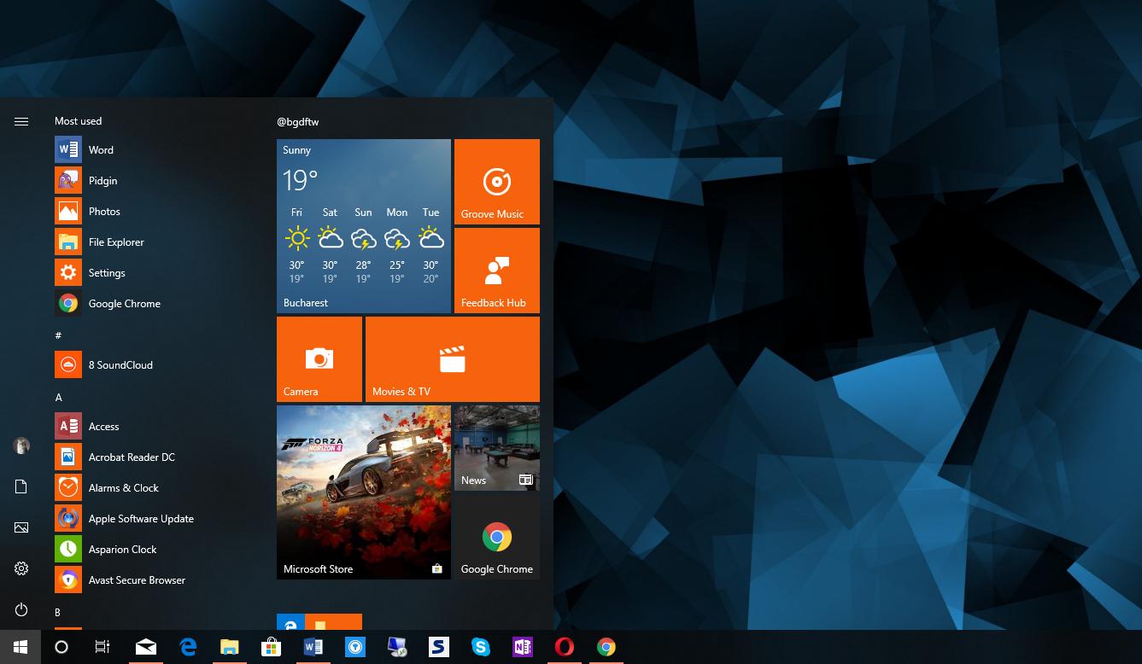Open Skype from the taskbar
The image size is (1142, 664).
pyautogui.click(x=481, y=647)
